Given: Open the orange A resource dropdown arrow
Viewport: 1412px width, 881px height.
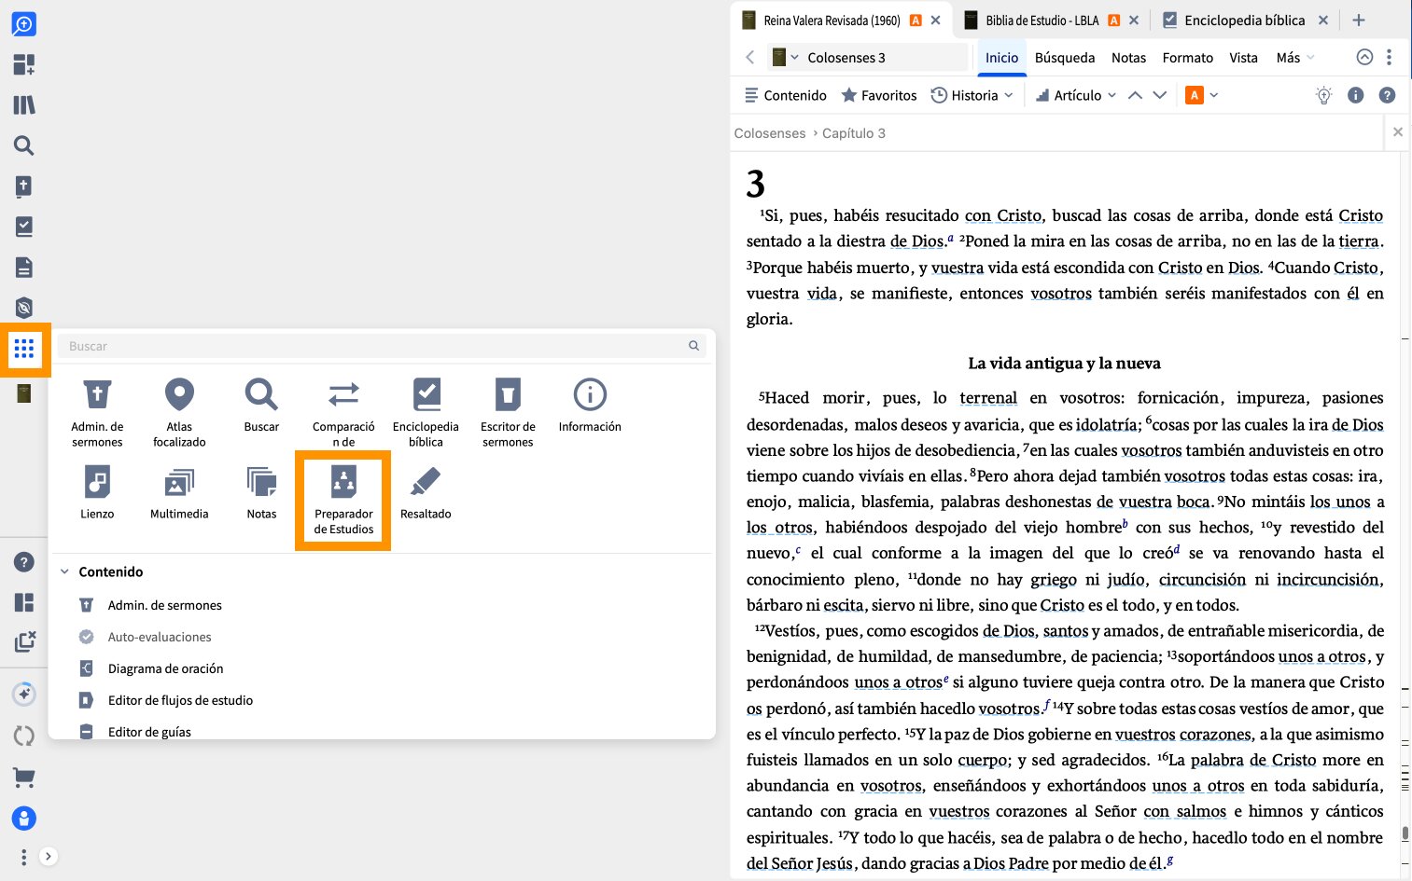Looking at the screenshot, I should coord(1214,95).
